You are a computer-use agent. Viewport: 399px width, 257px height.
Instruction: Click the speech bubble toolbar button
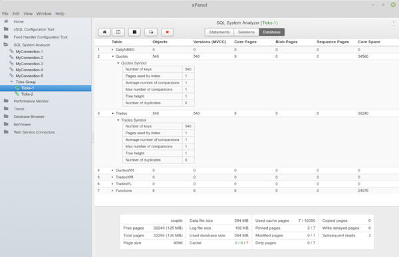click(x=151, y=32)
